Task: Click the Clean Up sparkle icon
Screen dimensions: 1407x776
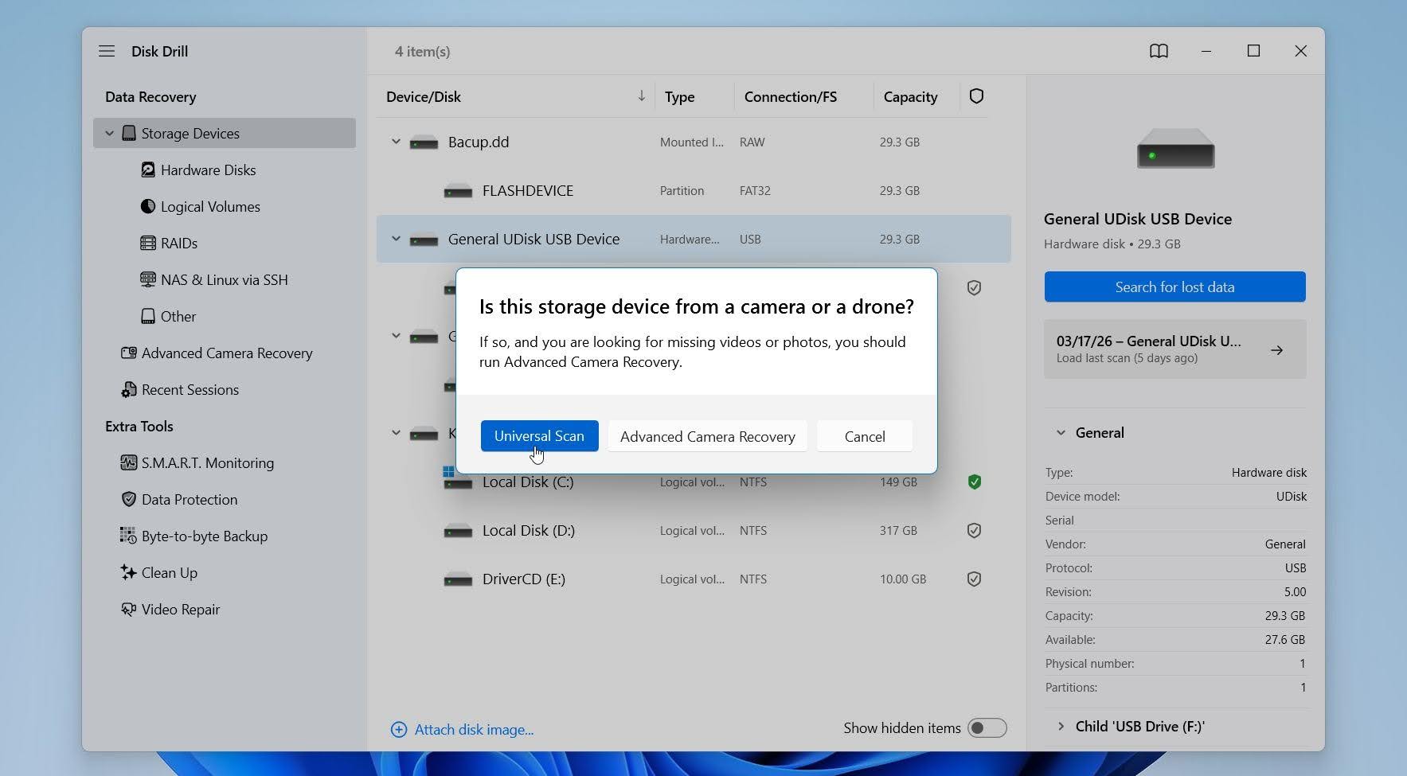Action: 128,572
